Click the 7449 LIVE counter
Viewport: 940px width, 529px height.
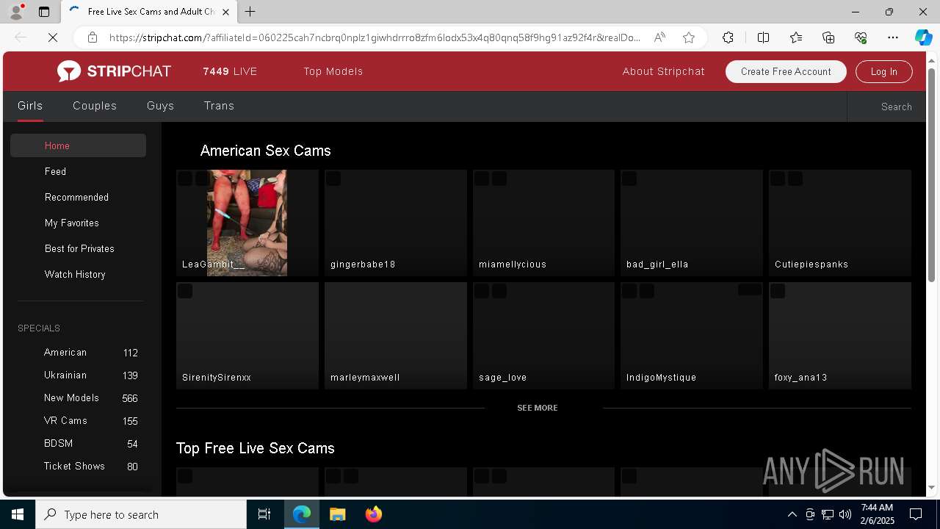230,71
